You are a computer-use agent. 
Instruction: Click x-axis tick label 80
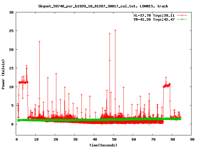[x=173, y=139]
